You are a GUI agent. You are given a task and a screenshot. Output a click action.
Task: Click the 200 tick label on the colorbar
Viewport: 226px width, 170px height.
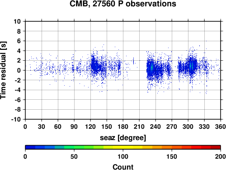click(x=220, y=157)
